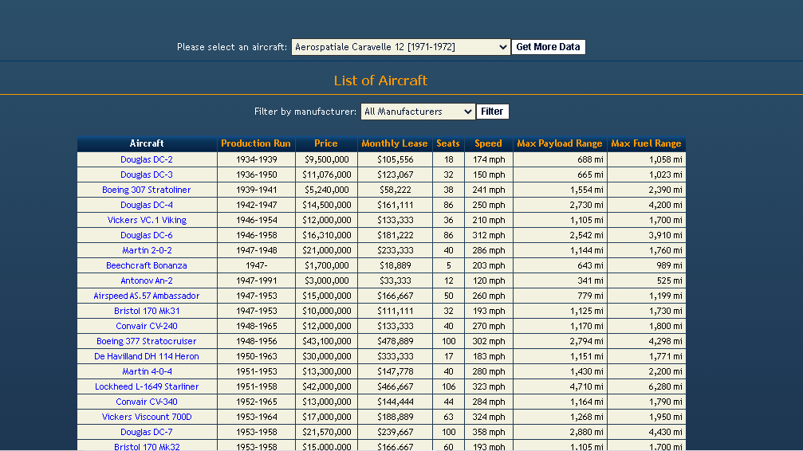Click the List of Aircraft heading
This screenshot has height=451, width=803.
380,81
